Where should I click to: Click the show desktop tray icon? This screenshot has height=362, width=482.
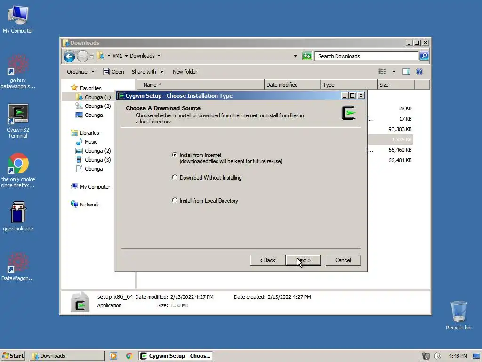[x=477, y=356]
